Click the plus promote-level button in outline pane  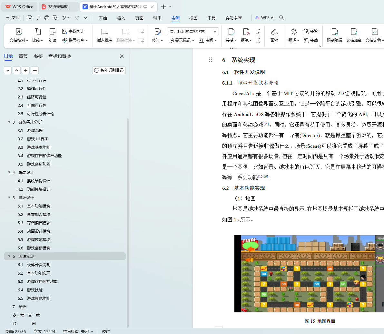click(26, 70)
